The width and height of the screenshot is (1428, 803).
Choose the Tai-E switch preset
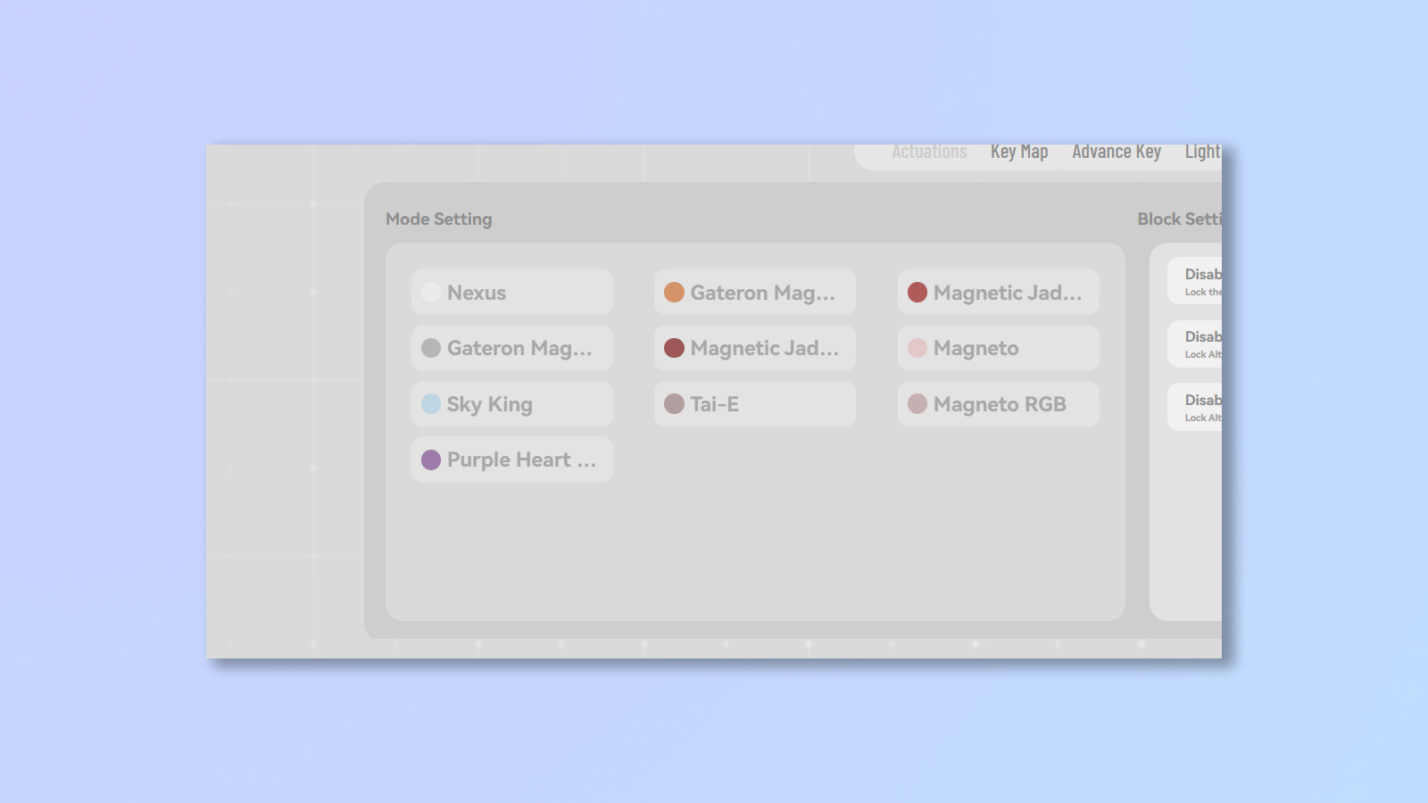click(754, 403)
